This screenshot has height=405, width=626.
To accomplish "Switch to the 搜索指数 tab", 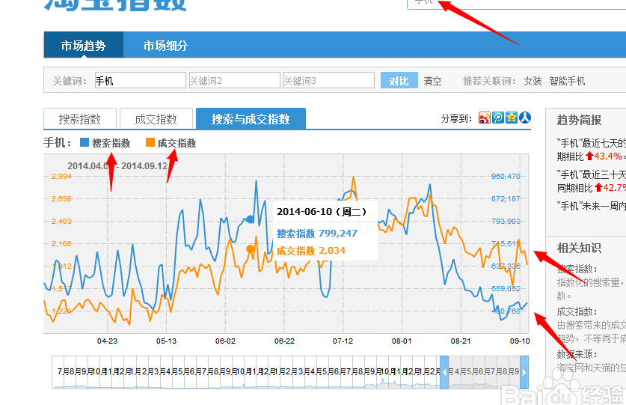I will click(x=80, y=119).
